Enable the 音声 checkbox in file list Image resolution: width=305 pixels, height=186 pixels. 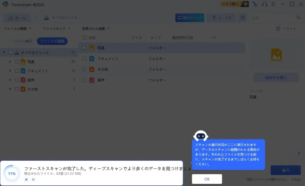(x=84, y=80)
